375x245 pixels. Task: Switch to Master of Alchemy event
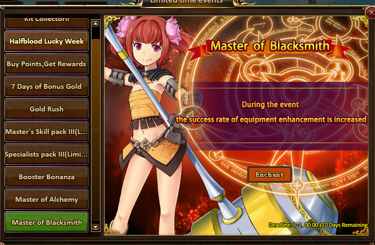pyautogui.click(x=46, y=199)
